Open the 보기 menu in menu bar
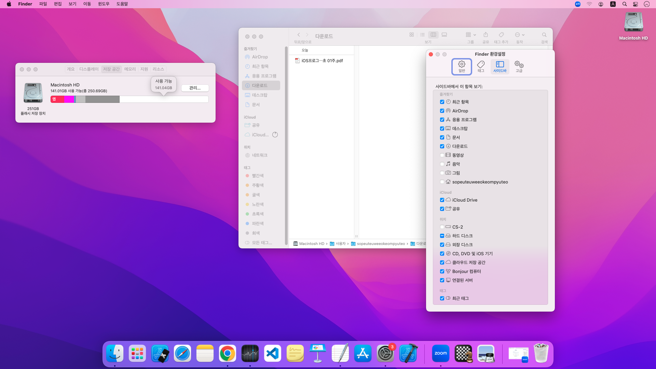This screenshot has height=369, width=656. [72, 4]
